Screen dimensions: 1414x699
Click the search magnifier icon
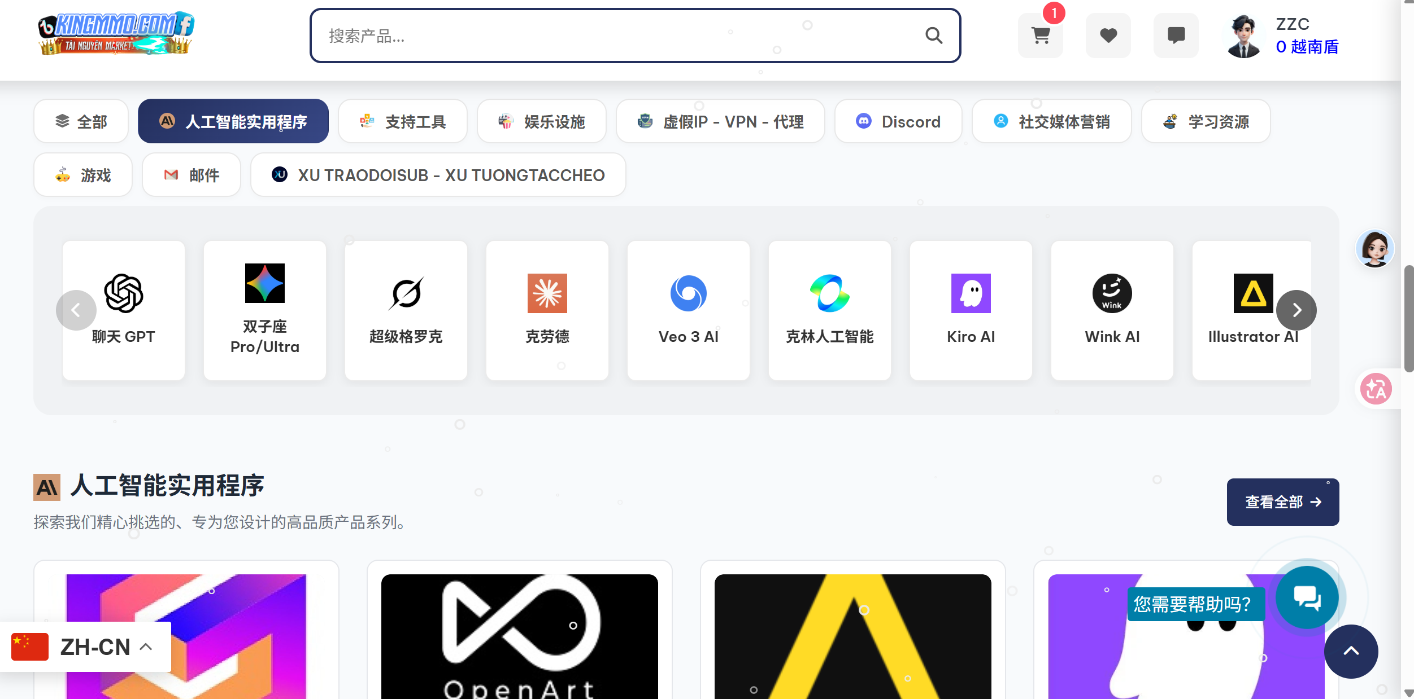pos(934,36)
